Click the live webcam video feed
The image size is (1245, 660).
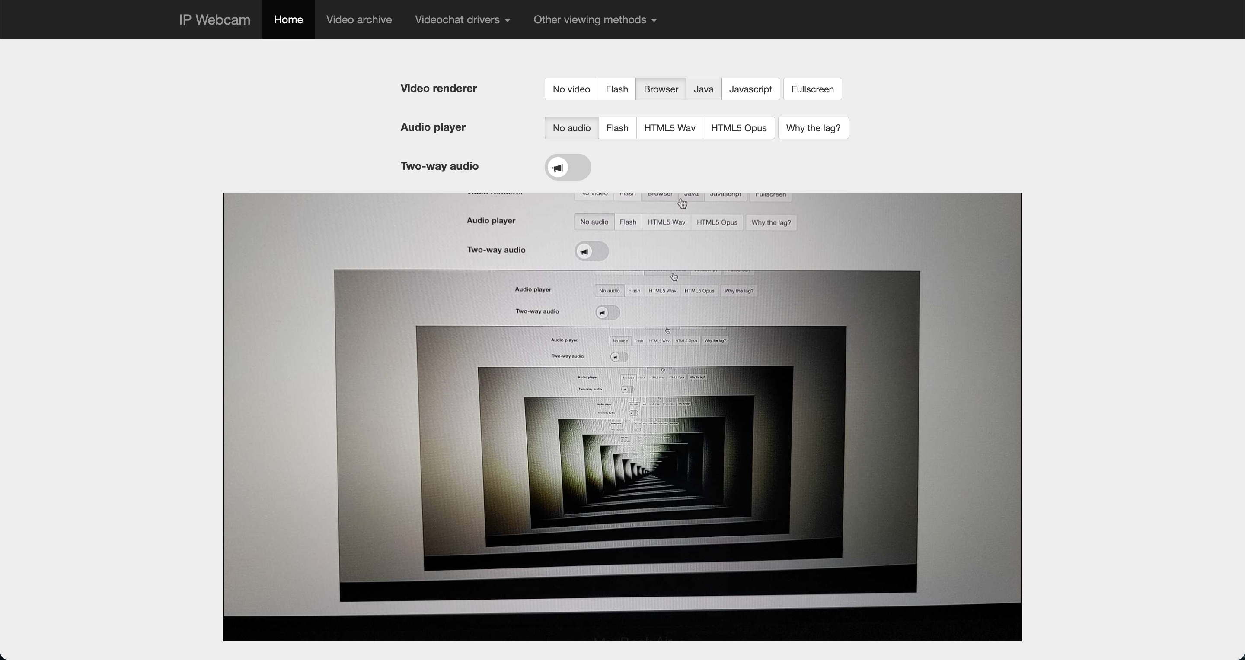tap(622, 417)
